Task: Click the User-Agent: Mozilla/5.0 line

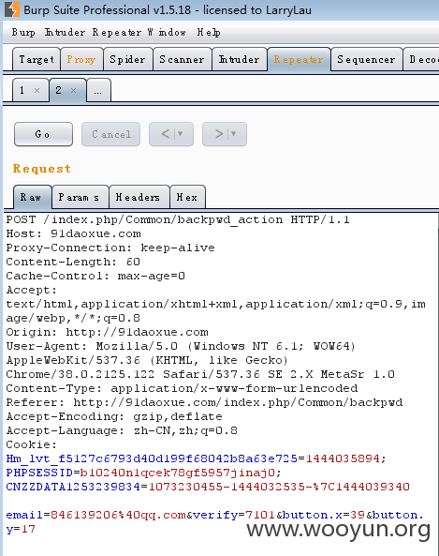Action: coord(181,346)
